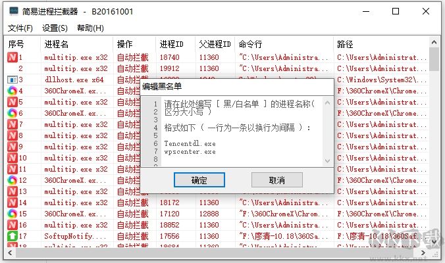Click process ID 17120 in row 15
Viewport: 445px width, 263px height.
[x=169, y=214]
